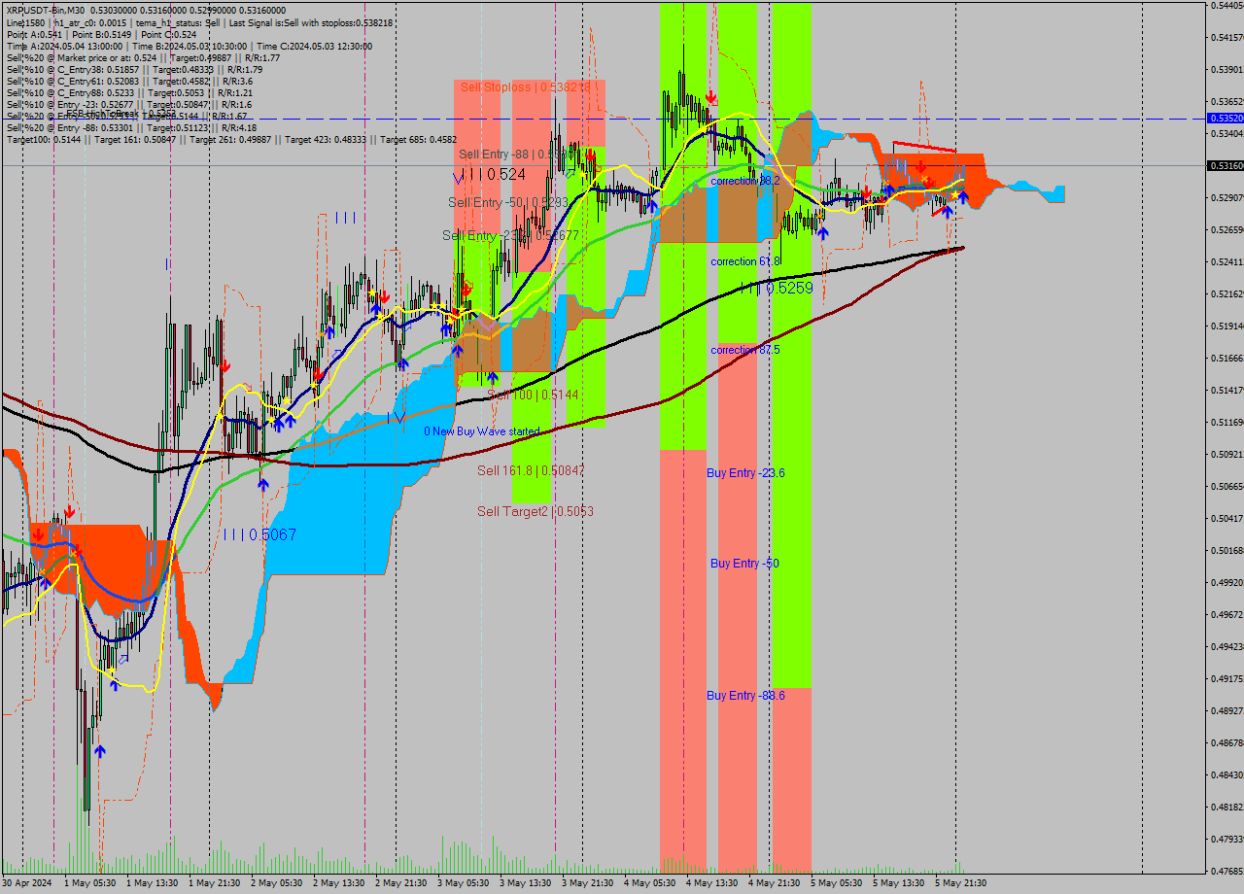Click the 0.47685 price axis label
Viewport: 1244px width, 894px height.
pos(1226,871)
